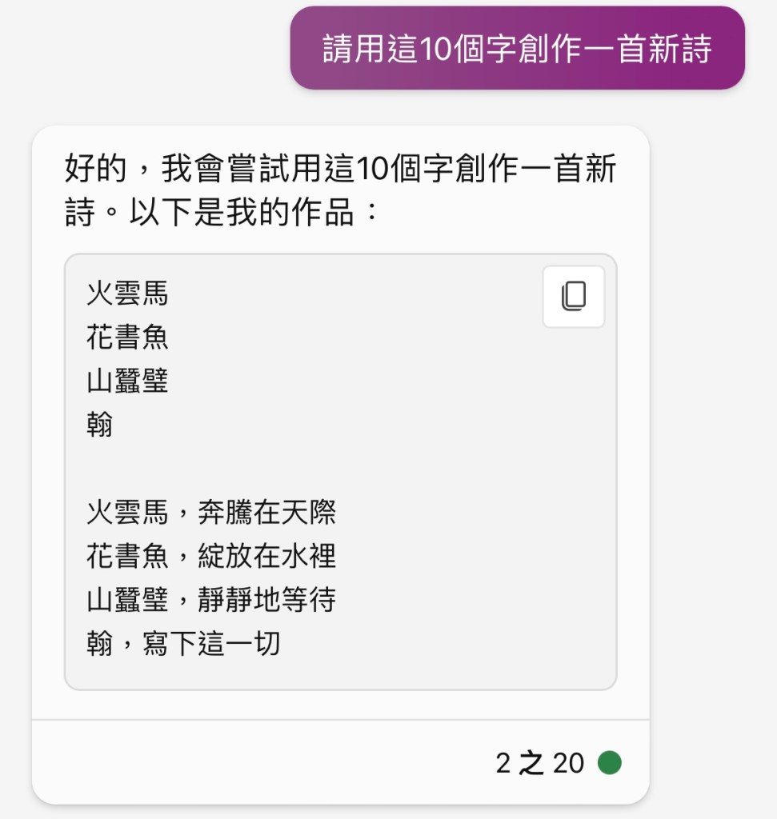
Task: Click the green status dot indicator
Action: (x=609, y=763)
